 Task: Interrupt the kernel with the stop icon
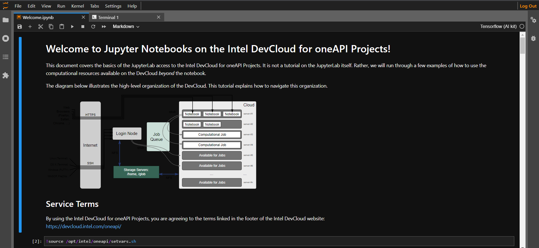coord(83,27)
